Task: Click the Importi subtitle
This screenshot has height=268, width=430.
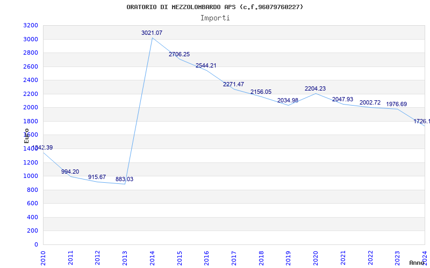Action: click(x=215, y=18)
